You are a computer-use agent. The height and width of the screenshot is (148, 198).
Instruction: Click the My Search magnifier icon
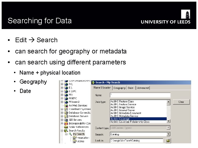pyautogui.click(x=70, y=134)
